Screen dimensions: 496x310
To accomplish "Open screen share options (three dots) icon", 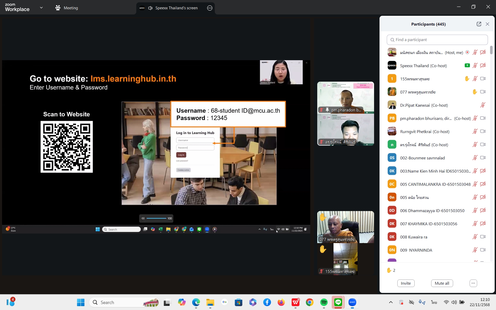I will point(210,8).
